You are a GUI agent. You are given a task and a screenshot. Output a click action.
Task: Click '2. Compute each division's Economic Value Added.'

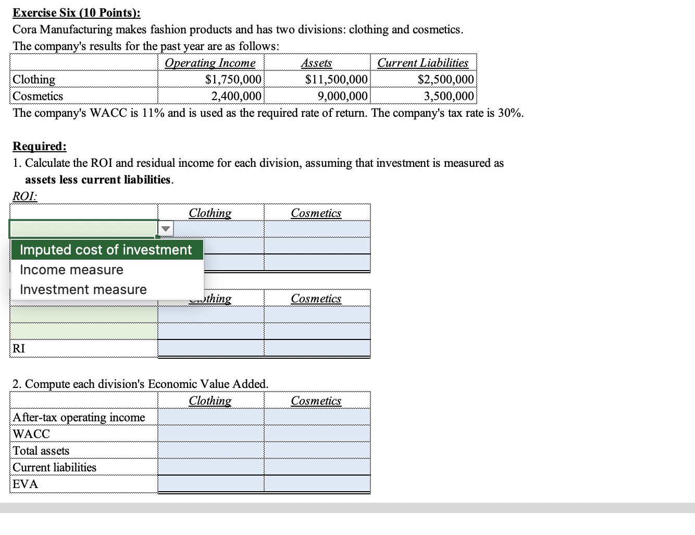pos(141,384)
